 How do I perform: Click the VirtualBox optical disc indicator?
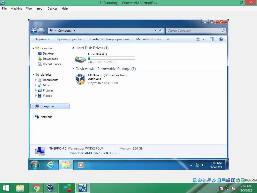(200, 180)
